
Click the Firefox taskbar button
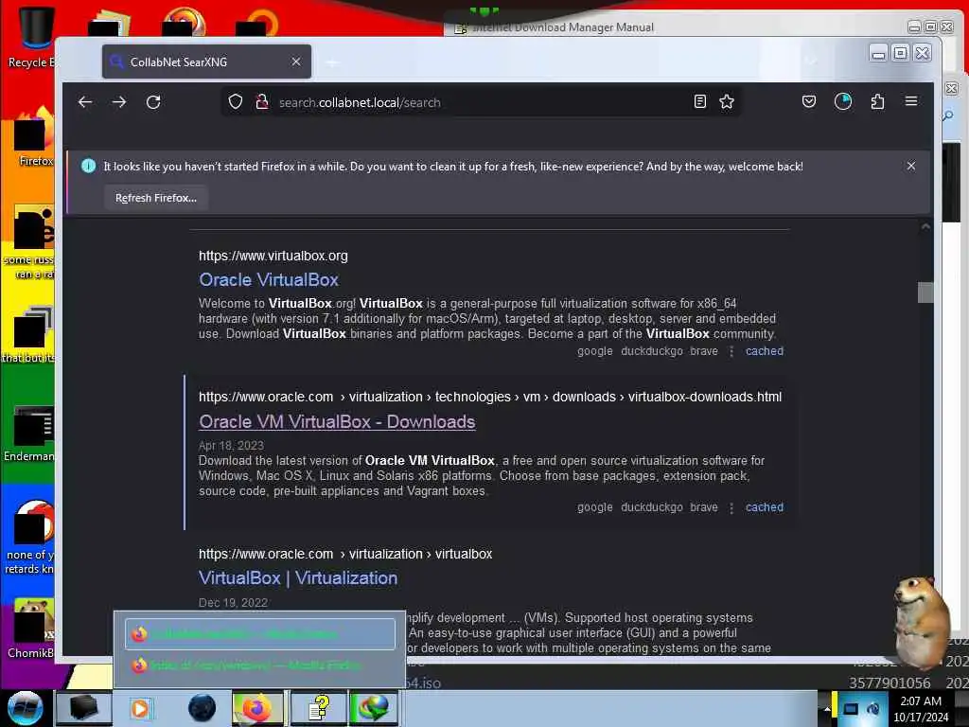click(257, 708)
